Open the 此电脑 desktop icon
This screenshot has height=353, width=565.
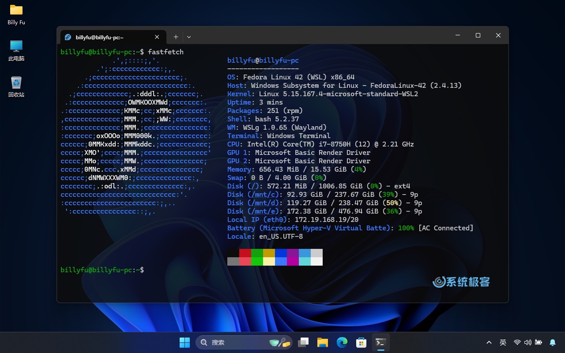coord(16,51)
